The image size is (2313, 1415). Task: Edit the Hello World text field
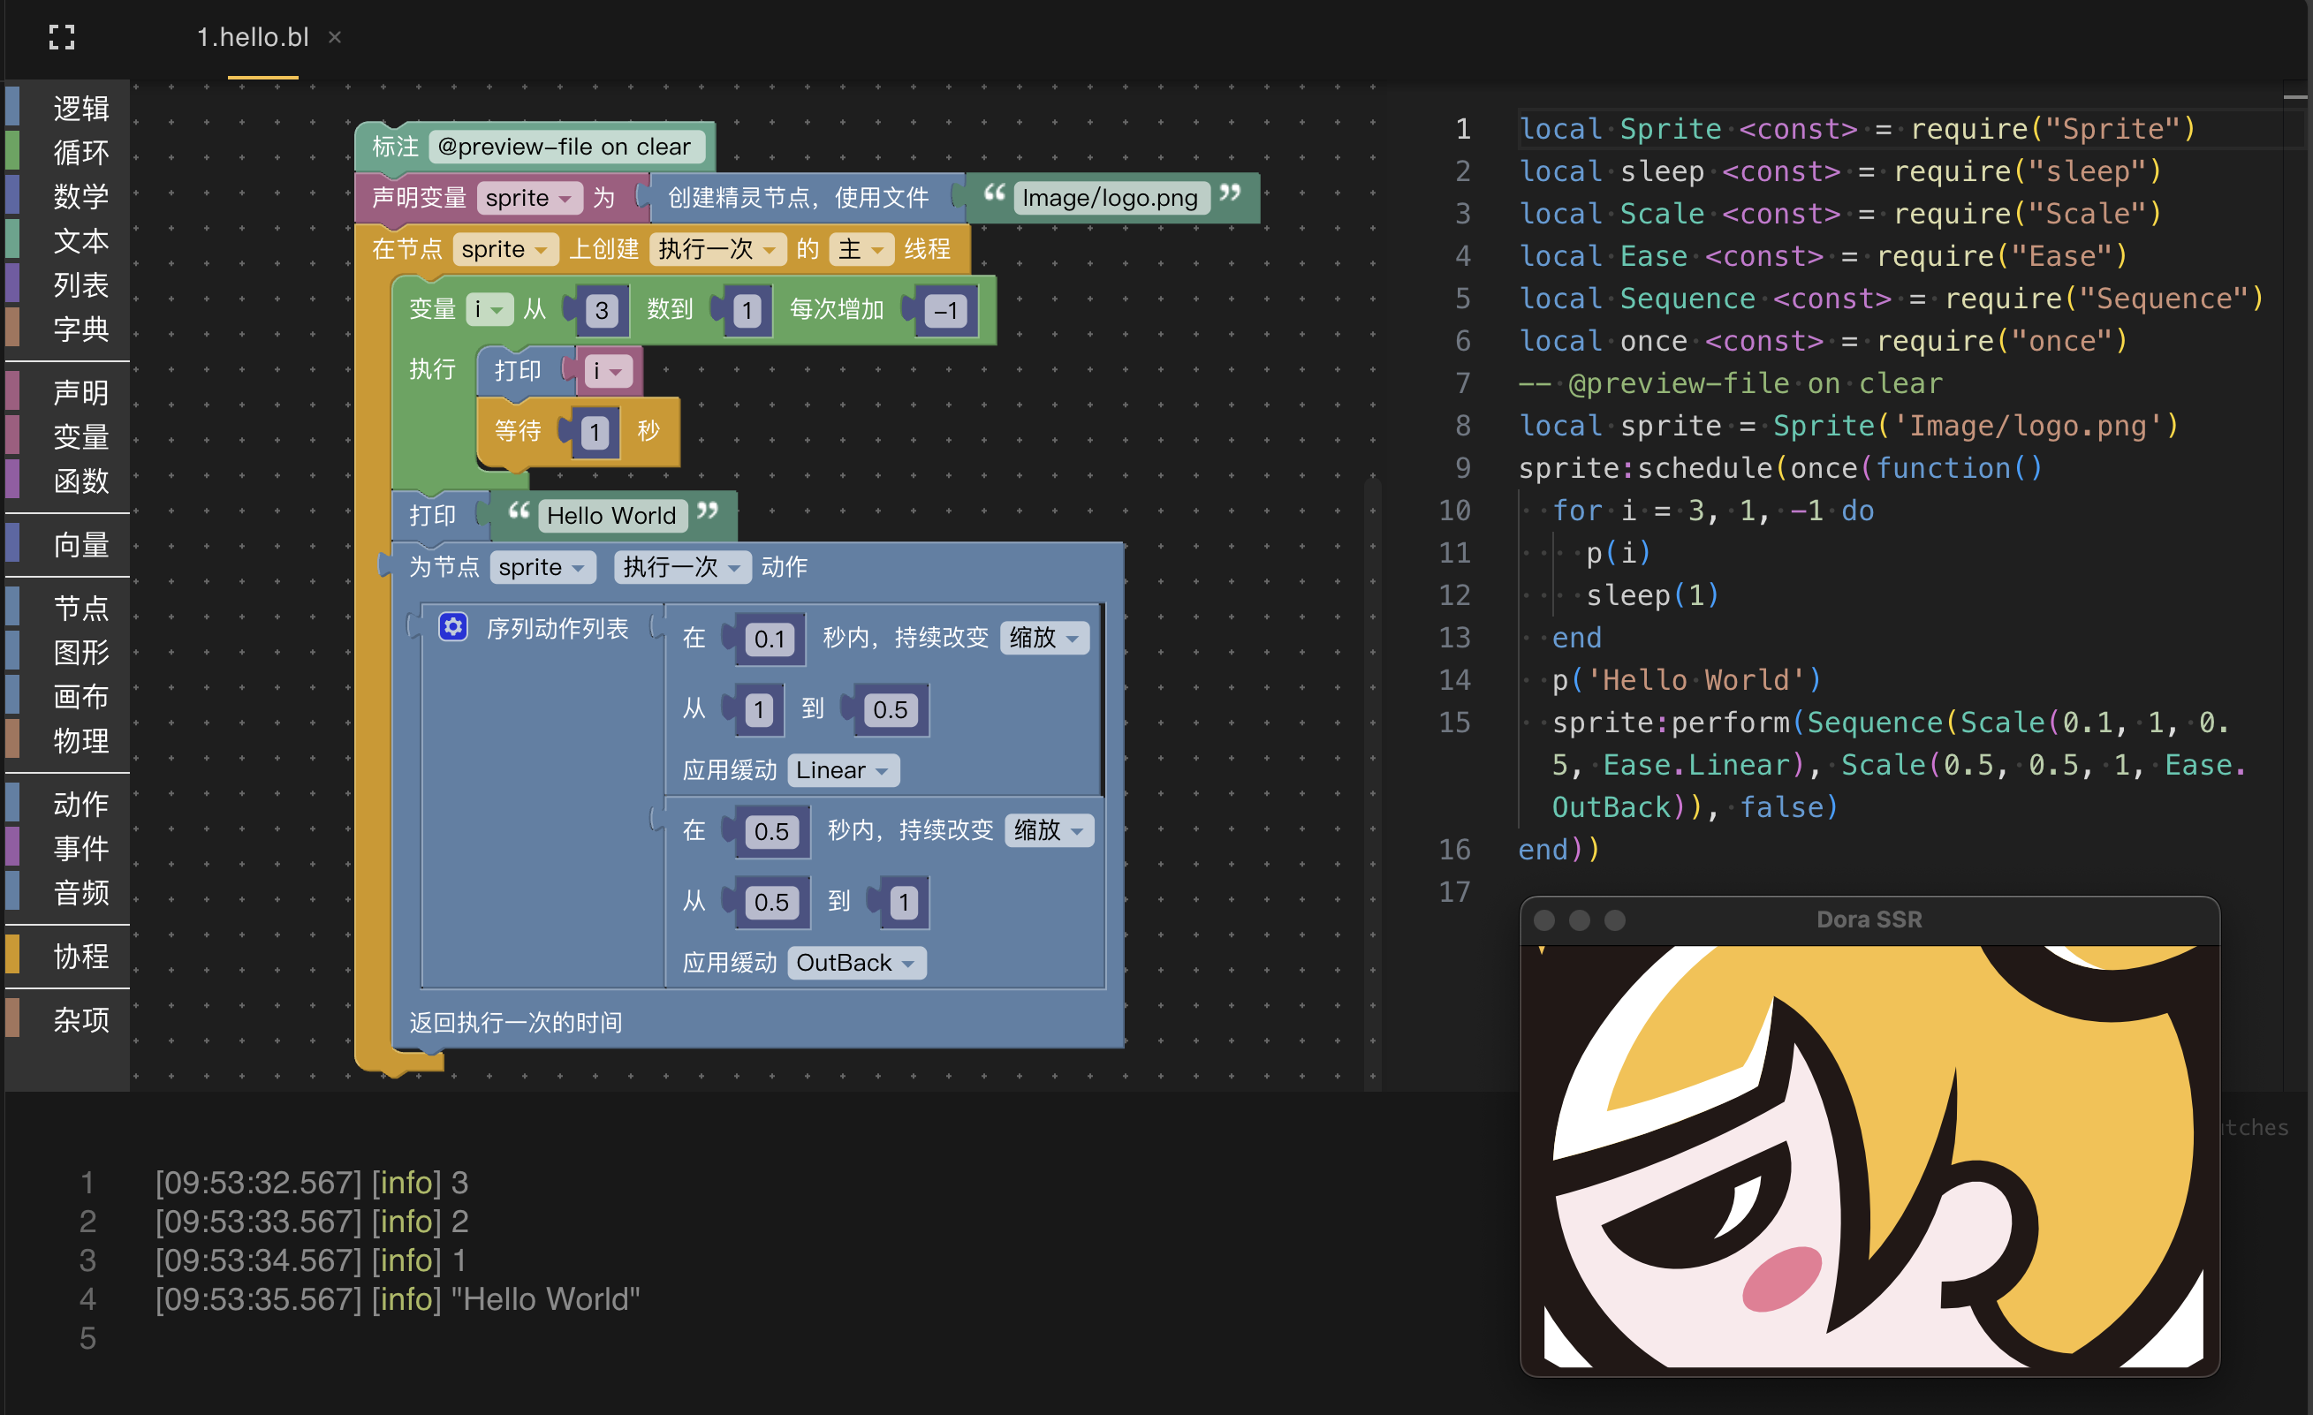click(x=611, y=515)
